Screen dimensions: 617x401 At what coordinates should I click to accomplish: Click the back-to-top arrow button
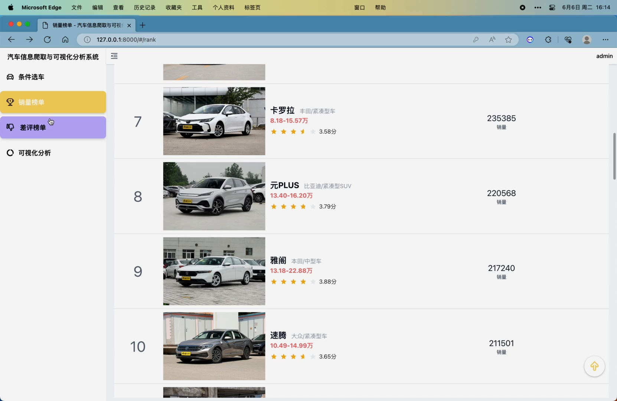tap(594, 366)
